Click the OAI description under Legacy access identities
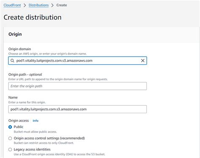The width and height of the screenshot is (200, 158). coord(59,154)
